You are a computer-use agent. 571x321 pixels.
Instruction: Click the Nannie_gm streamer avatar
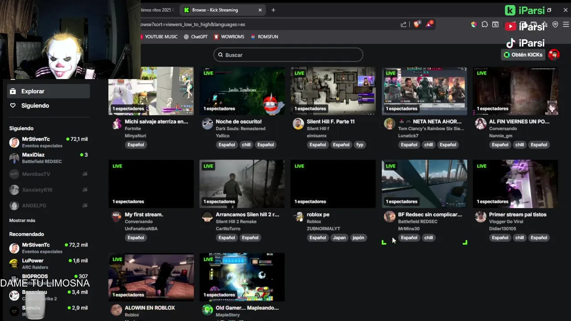coord(480,124)
